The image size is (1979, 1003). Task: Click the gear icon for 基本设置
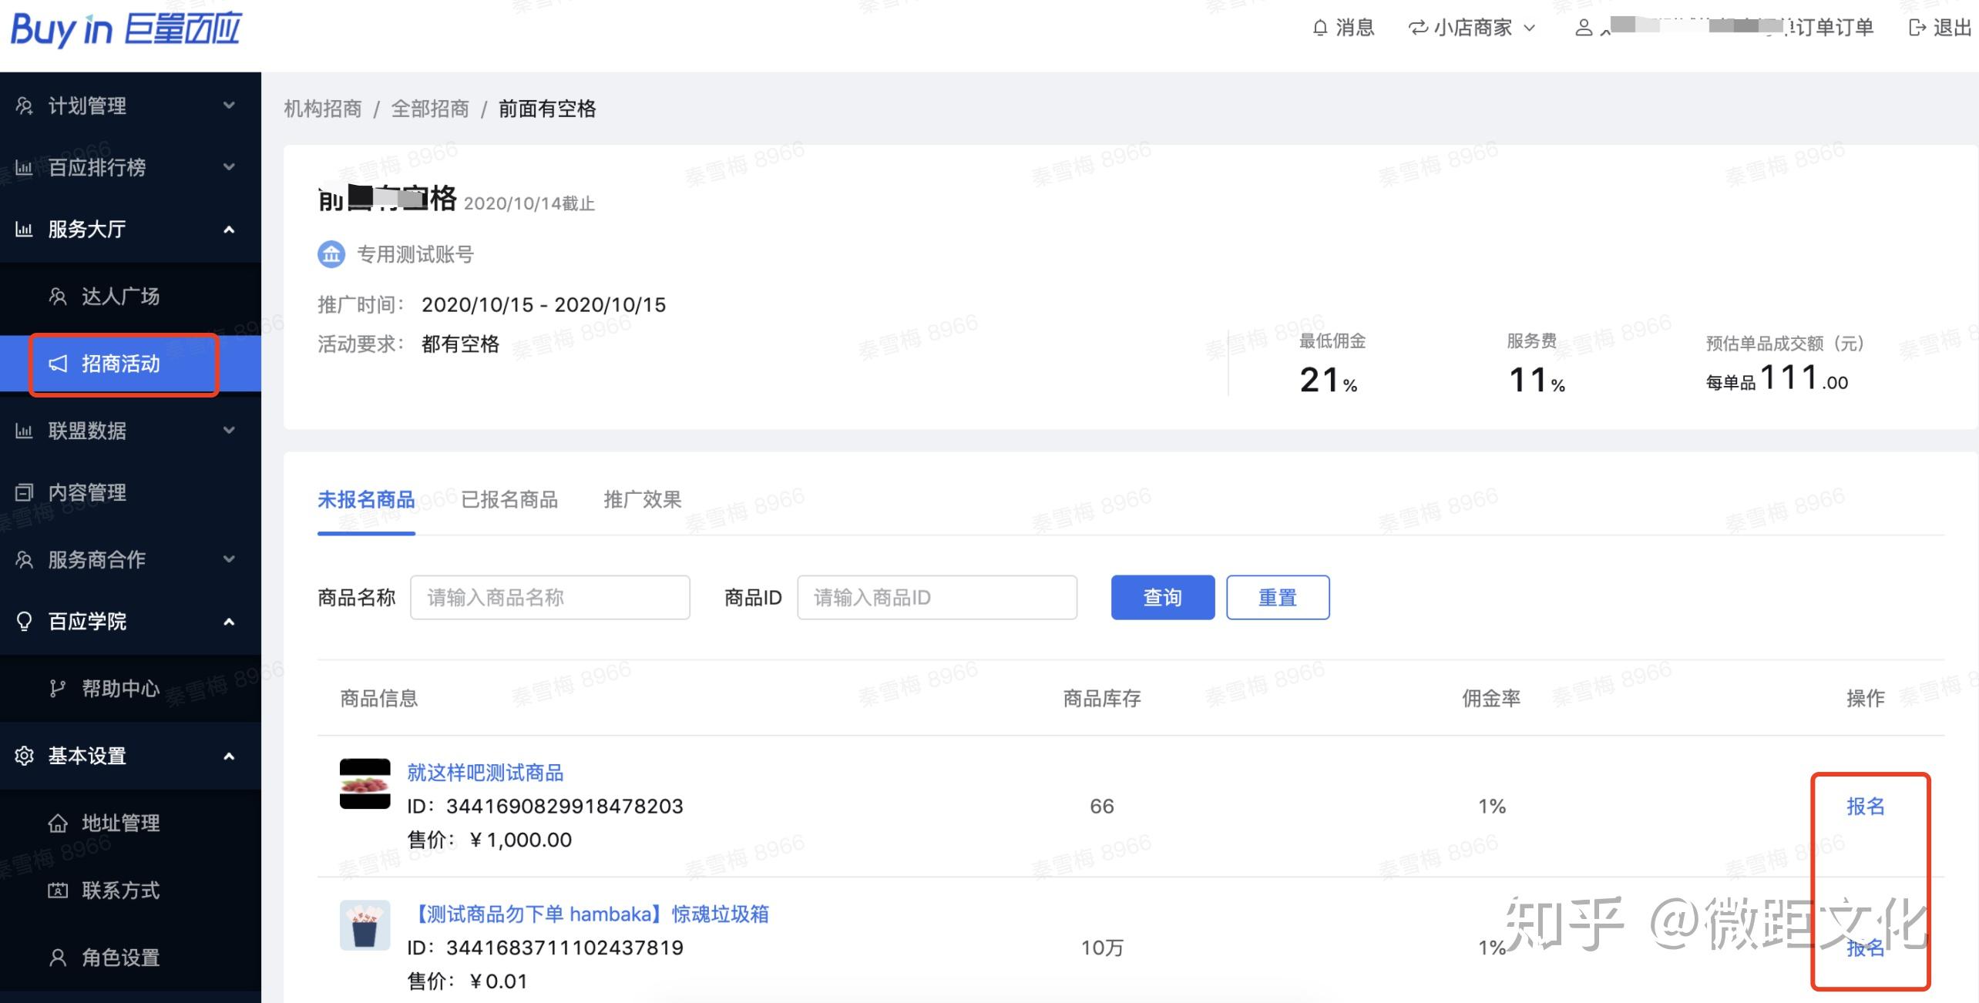click(x=25, y=756)
